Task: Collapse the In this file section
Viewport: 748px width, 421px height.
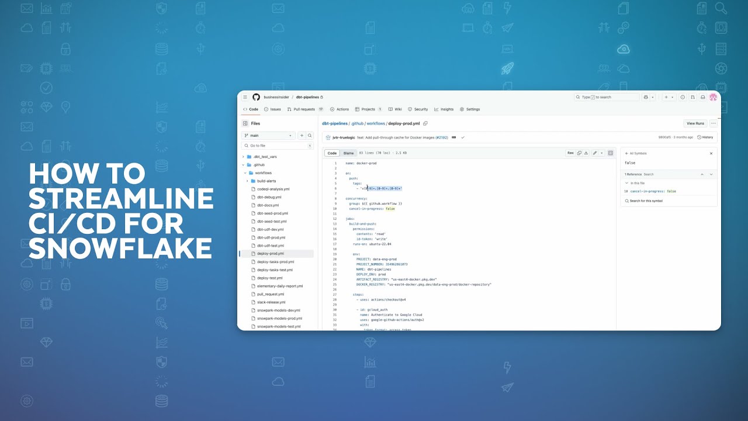Action: tap(626, 183)
